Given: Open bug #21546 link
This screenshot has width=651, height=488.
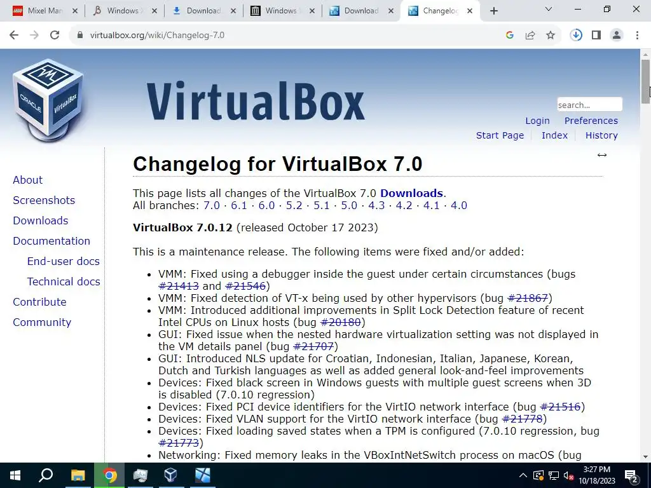Looking at the screenshot, I should pos(245,286).
